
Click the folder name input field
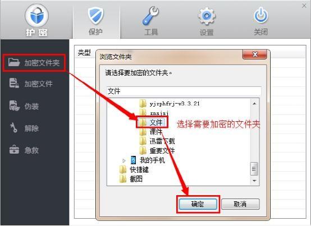[x=184, y=91]
